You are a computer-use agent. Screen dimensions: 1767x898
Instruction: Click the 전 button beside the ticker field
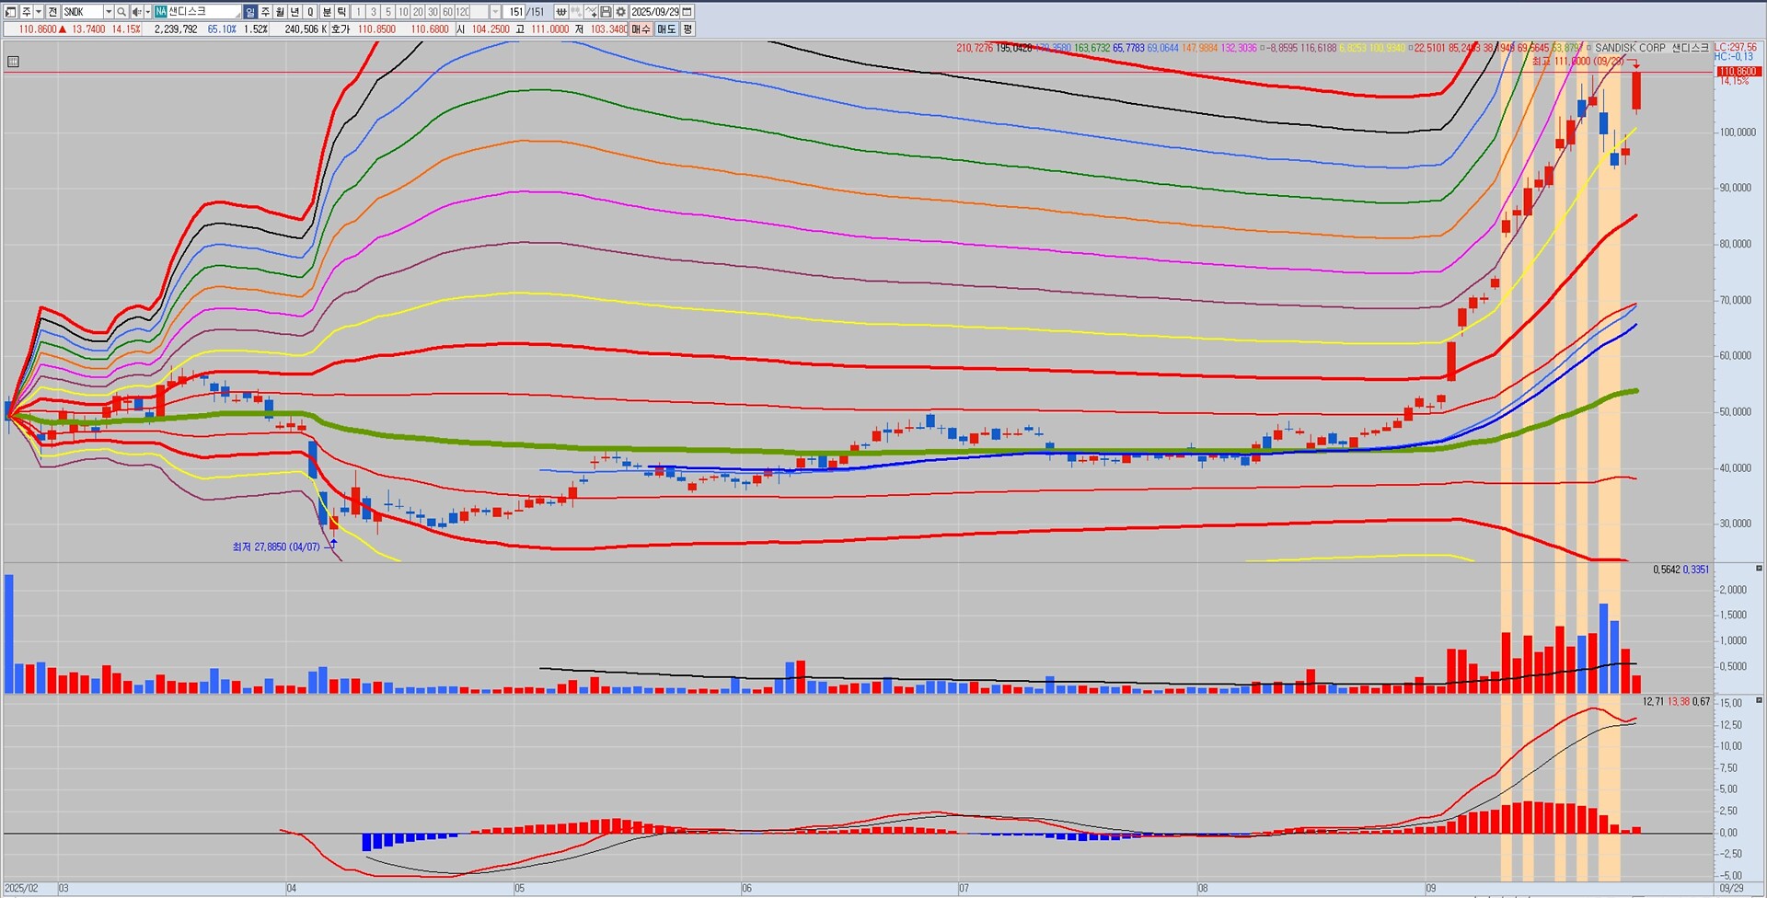click(52, 12)
